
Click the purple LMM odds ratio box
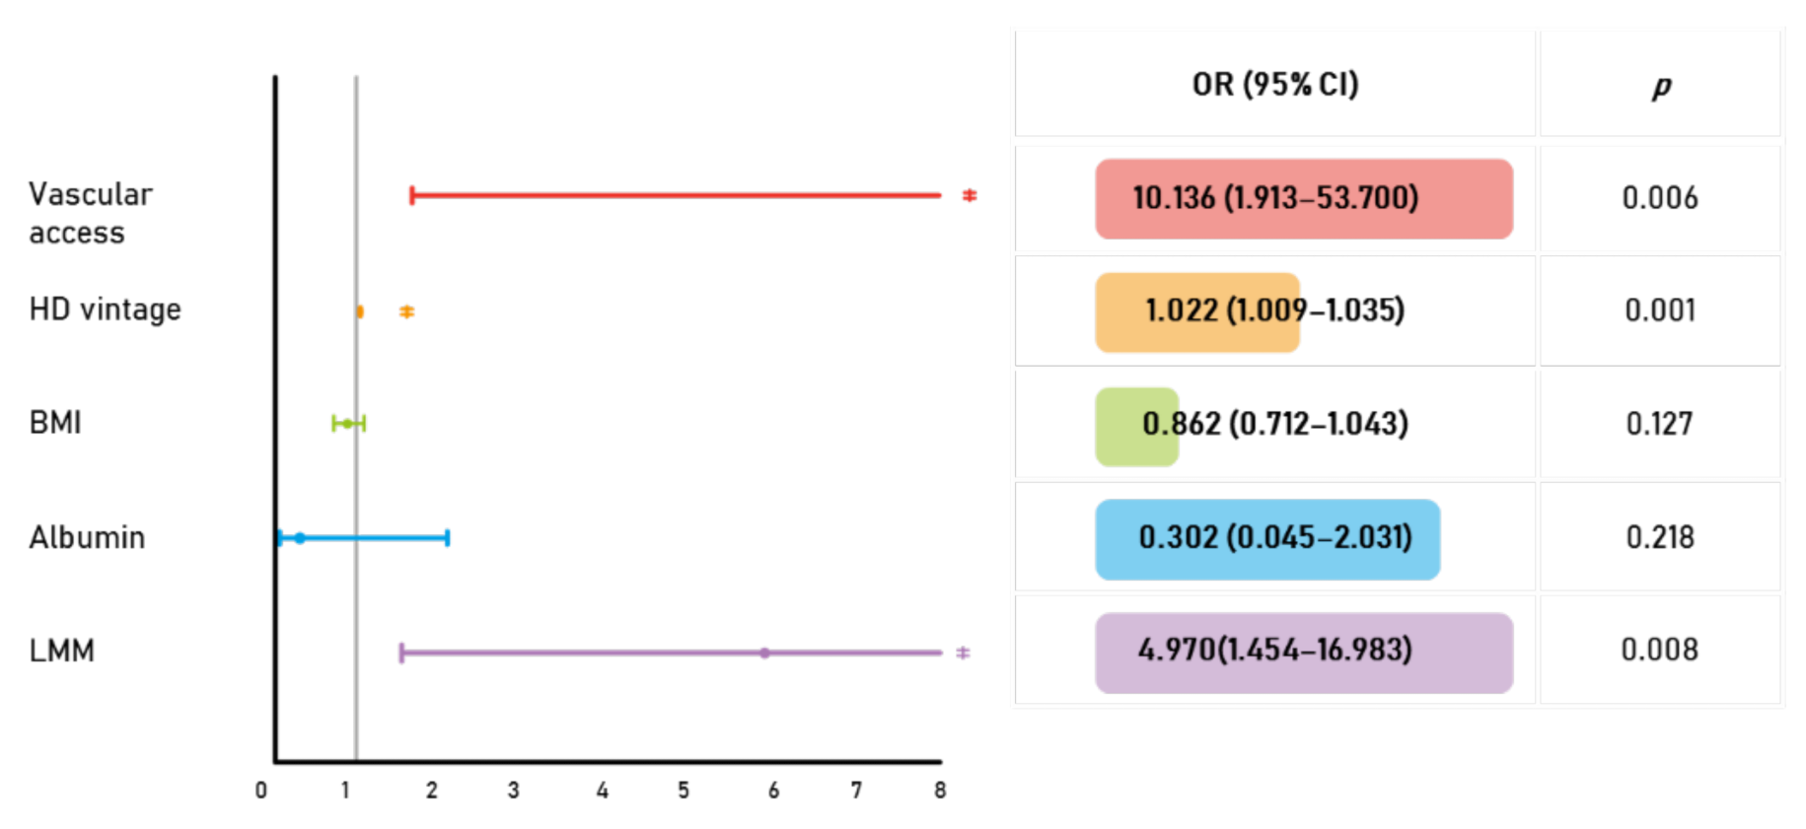click(1303, 652)
